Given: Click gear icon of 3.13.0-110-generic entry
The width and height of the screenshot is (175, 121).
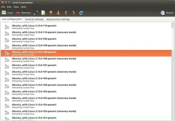Looking at the screenshot, I should (7, 27).
